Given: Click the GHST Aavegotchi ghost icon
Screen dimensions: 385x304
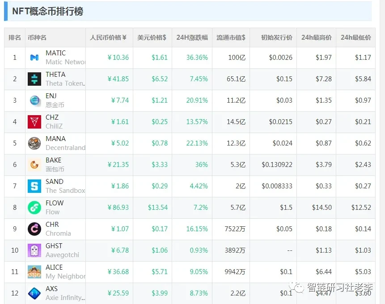Looking at the screenshot, I should pyautogui.click(x=34, y=250).
